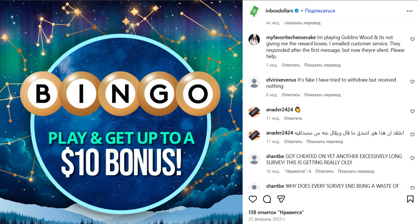Like anader2424's clapping emoji comment
This screenshot has width=418, height=224.
click(412, 112)
